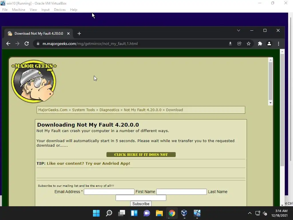Click the muted volume tray icon
This screenshot has height=220, width=293.
tap(265, 213)
